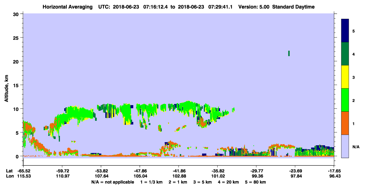Viewport: 371px width, 190px height.
Task: Click the latitude value -47.86
Action: 140,171
